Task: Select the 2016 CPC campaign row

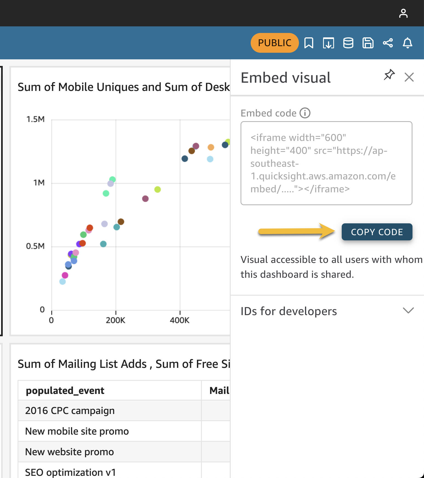Action: (x=70, y=411)
